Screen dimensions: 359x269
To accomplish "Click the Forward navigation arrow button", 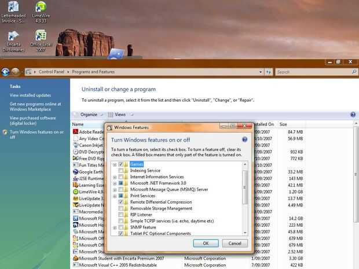I will [15, 72].
